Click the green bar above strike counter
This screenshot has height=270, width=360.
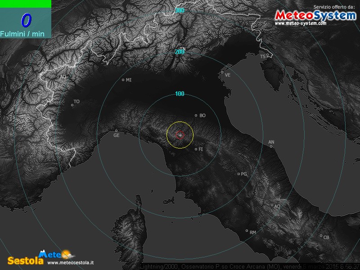click(x=25, y=4)
